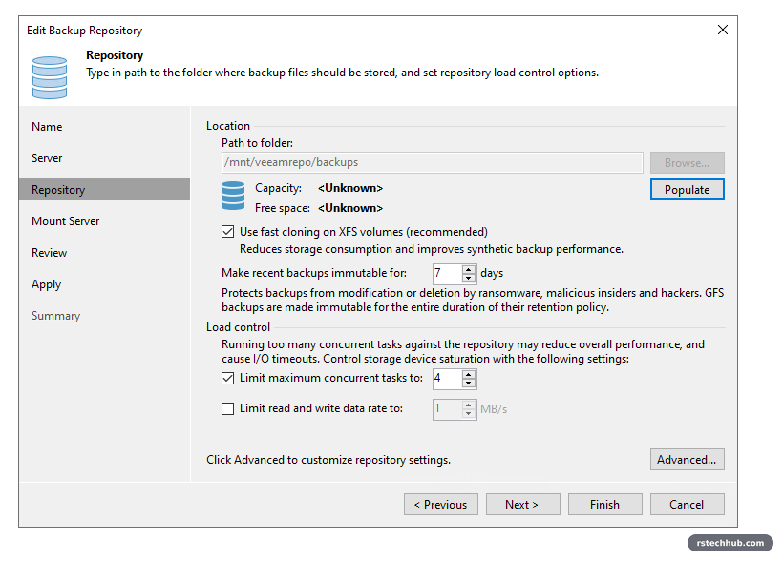Select the Summary step
783x561 pixels.
pos(56,316)
